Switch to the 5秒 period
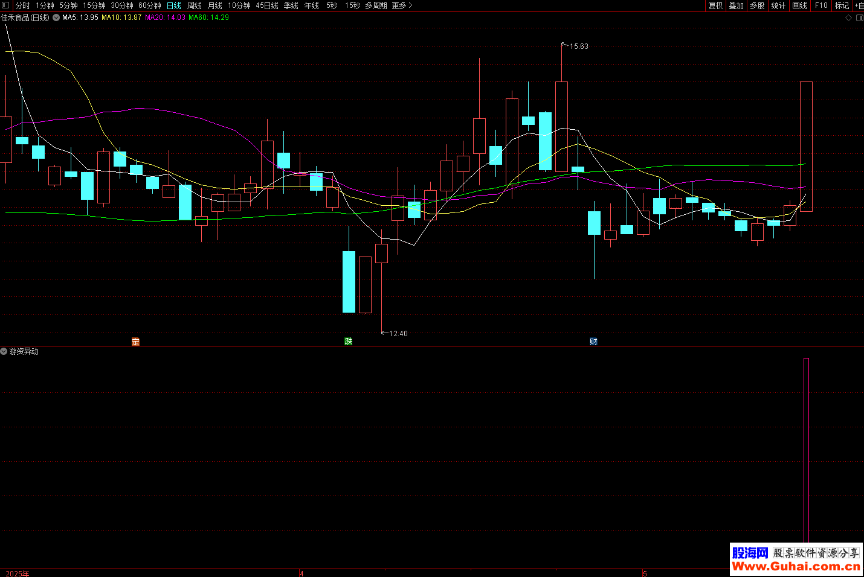The image size is (864, 577). pos(332,5)
